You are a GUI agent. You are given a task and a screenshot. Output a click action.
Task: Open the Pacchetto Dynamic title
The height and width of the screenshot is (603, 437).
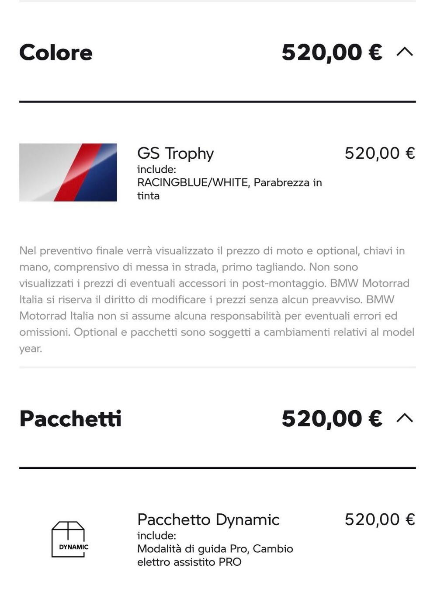tap(208, 519)
